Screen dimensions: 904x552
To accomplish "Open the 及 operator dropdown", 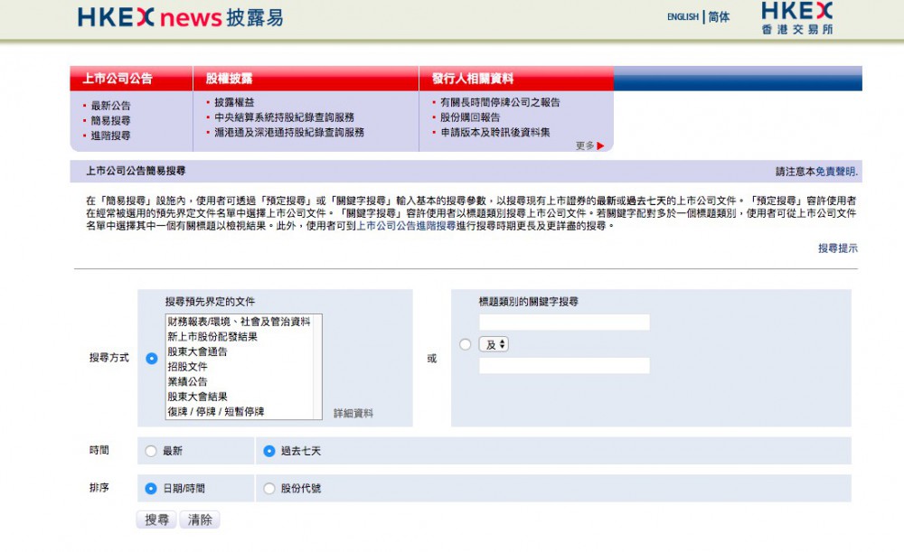I will (x=494, y=344).
